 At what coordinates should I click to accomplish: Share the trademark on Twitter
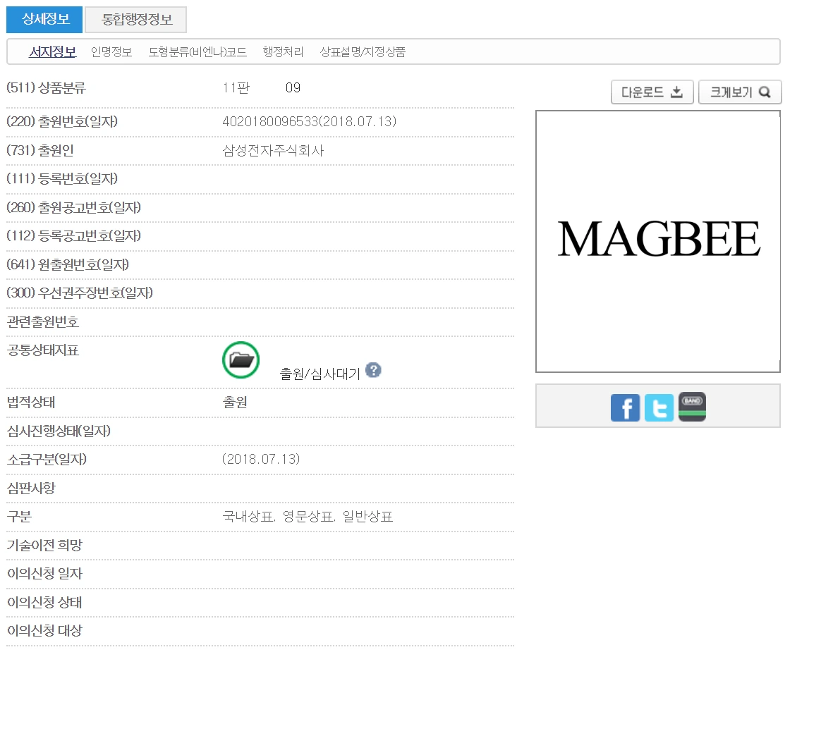[x=659, y=407]
